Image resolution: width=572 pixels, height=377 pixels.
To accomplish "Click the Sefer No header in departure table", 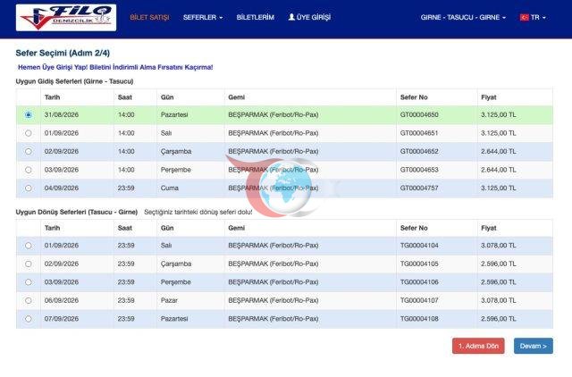I will pos(414,97).
